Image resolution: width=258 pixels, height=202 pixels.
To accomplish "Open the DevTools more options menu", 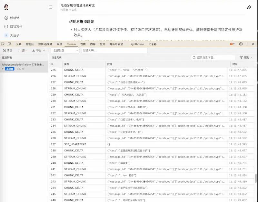I will pyautogui.click(x=247, y=44).
